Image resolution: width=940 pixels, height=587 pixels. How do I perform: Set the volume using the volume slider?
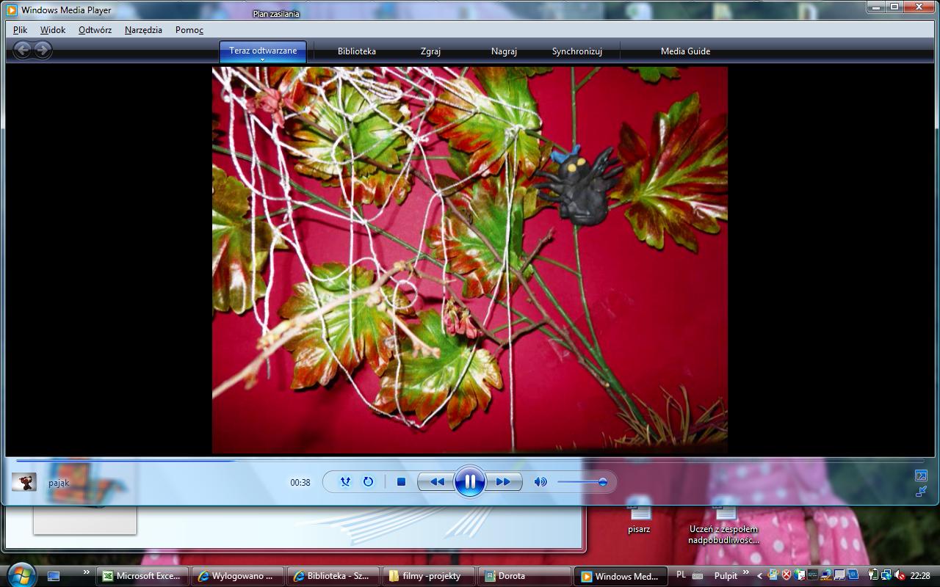pos(582,482)
